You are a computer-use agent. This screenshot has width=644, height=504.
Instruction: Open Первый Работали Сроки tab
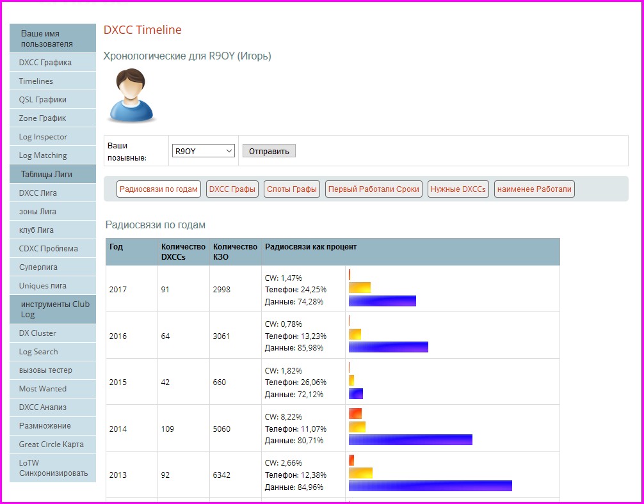pyautogui.click(x=373, y=189)
